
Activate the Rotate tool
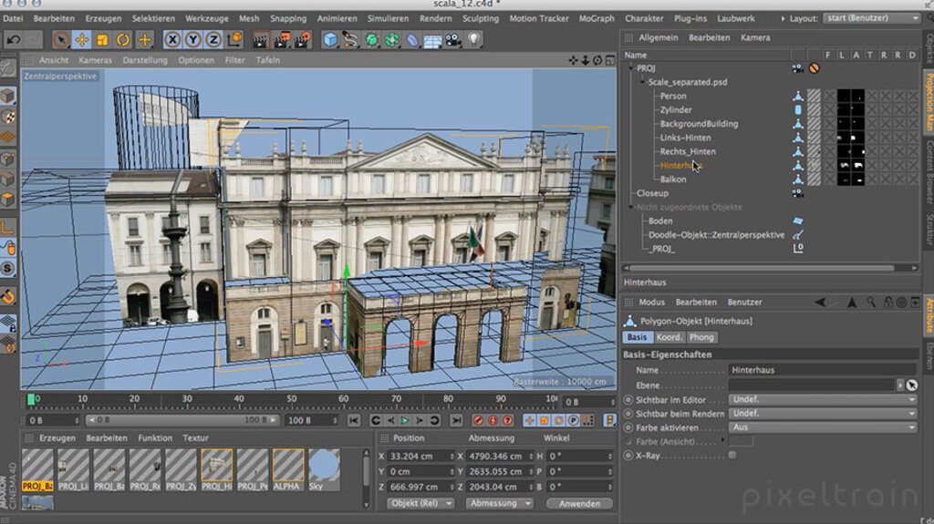(x=123, y=40)
